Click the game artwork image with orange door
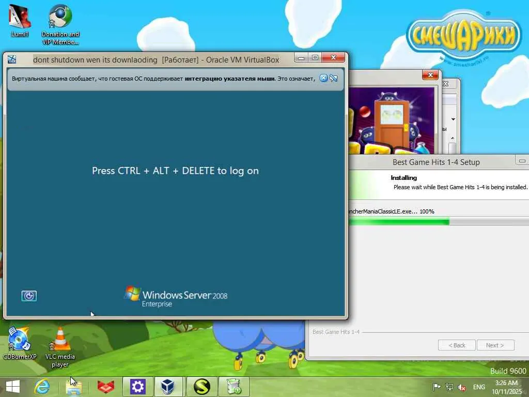The height and width of the screenshot is (397, 529). (392, 120)
